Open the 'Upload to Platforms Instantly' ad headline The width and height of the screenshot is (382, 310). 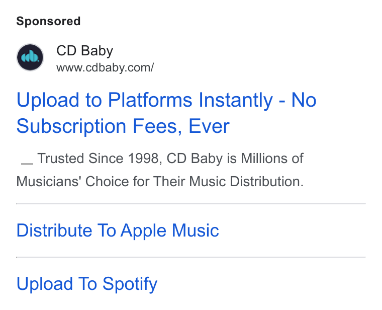click(x=166, y=113)
